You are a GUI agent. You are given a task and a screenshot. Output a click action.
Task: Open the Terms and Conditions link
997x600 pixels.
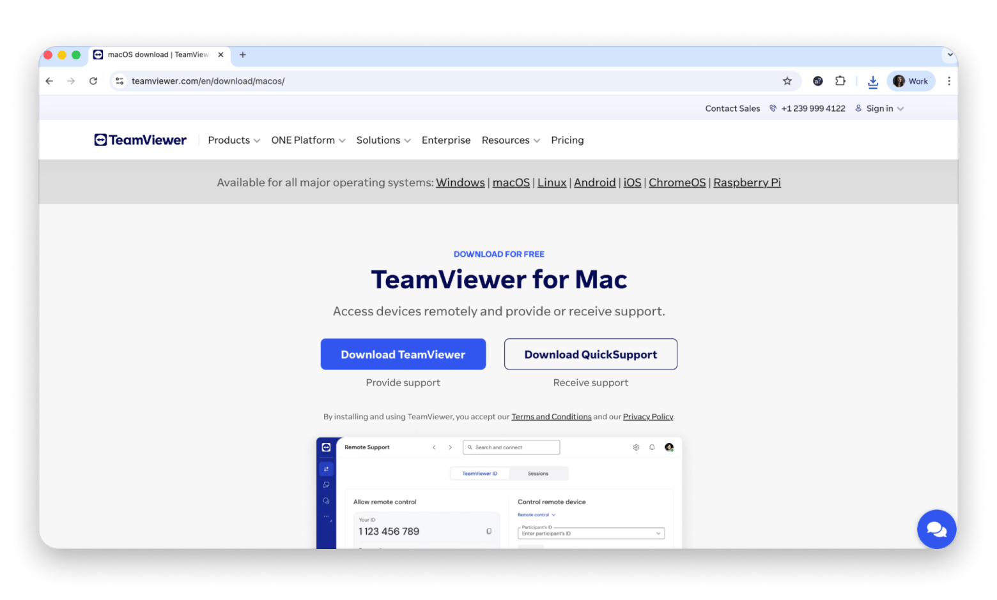551,416
